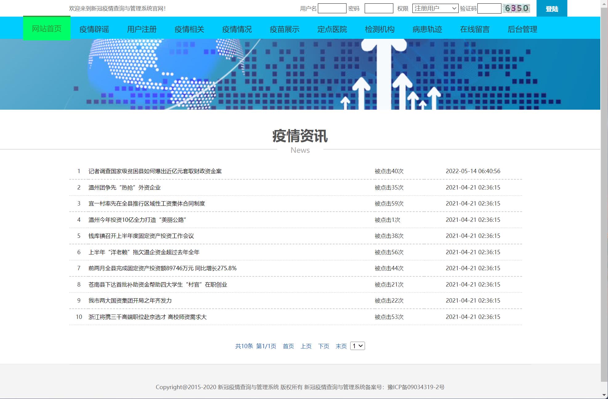Screen dimensions: 608x399
Task: Open the 疫情相关 section
Action: coord(189,29)
